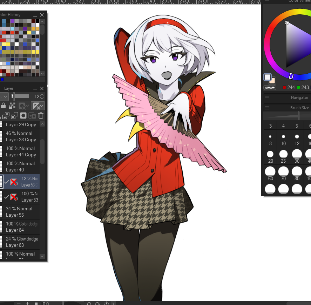Open the ruler visibility dropdown icon
The width and height of the screenshot is (311, 305).
click(38, 106)
